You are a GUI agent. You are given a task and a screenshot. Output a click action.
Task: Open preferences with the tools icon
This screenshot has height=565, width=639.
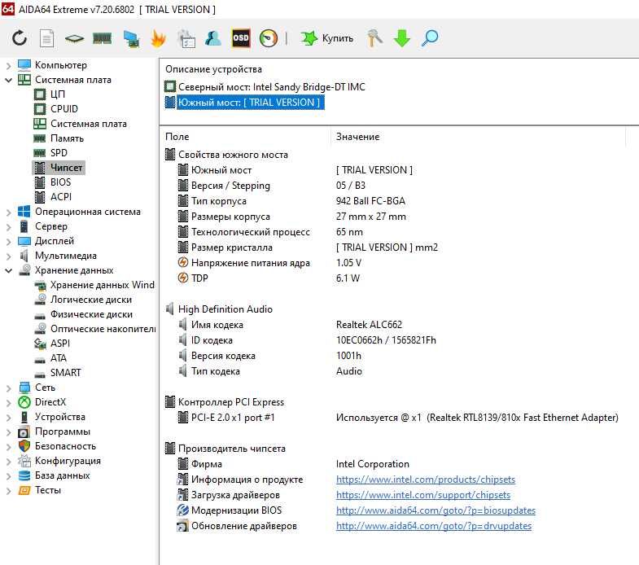[374, 38]
